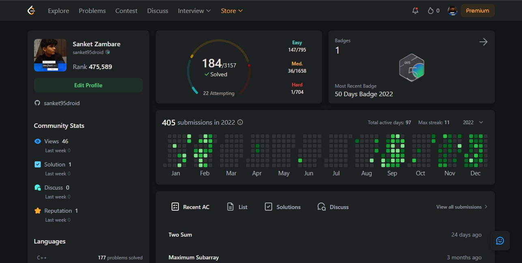
Task: Open the List tab
Action: click(237, 207)
